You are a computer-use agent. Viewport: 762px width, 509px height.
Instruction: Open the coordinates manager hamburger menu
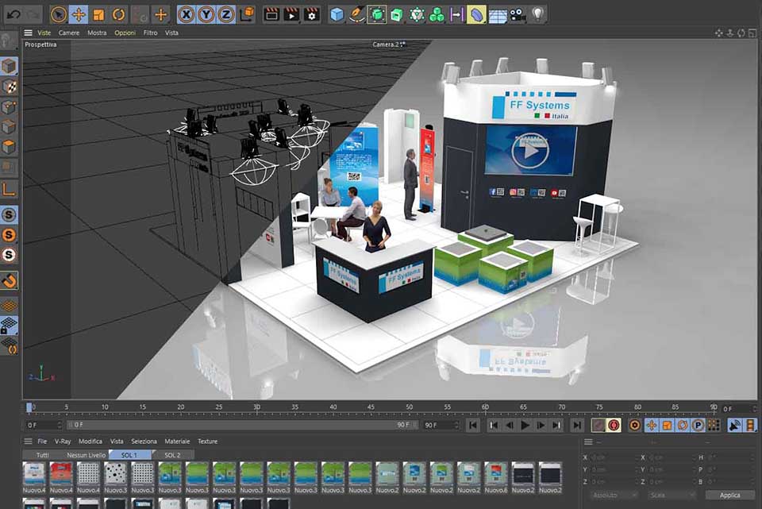588,442
